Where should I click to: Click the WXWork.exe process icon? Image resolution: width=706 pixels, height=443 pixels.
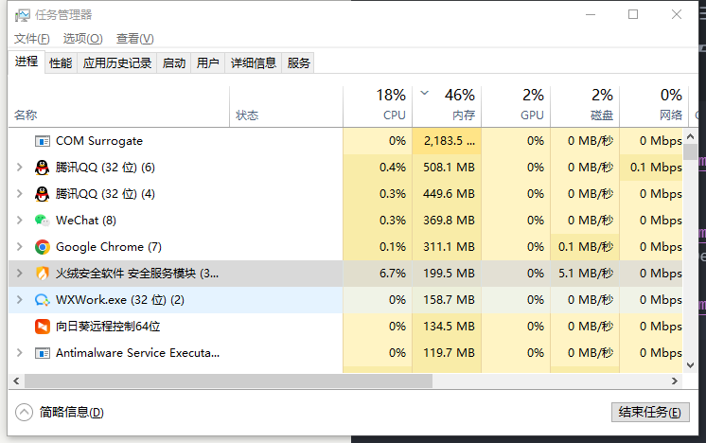pos(43,300)
